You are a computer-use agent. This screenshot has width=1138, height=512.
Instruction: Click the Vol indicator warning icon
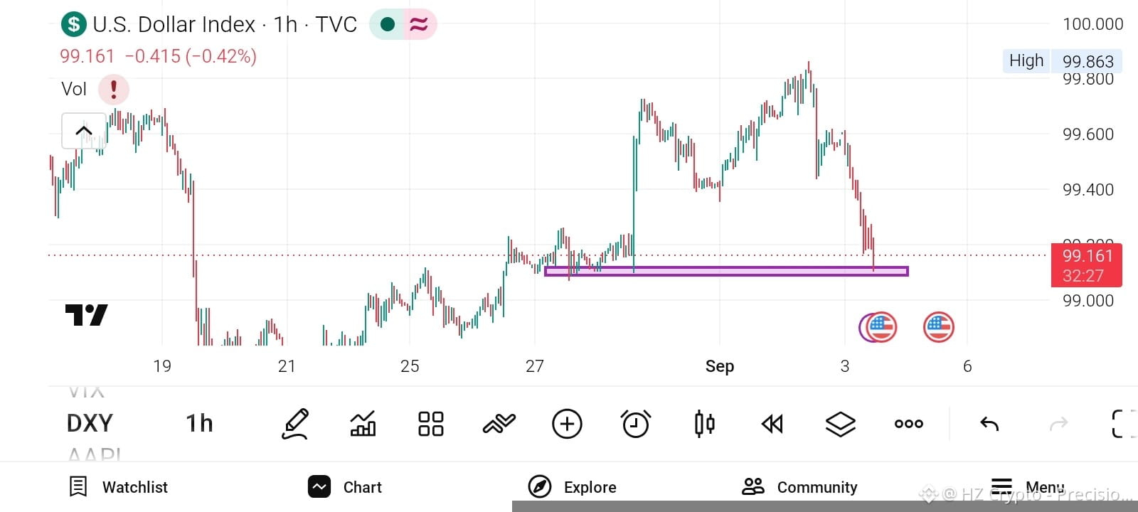pyautogui.click(x=113, y=90)
